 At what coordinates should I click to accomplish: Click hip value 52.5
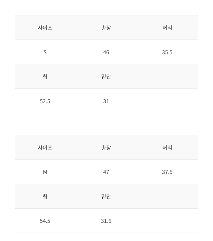pos(45,101)
